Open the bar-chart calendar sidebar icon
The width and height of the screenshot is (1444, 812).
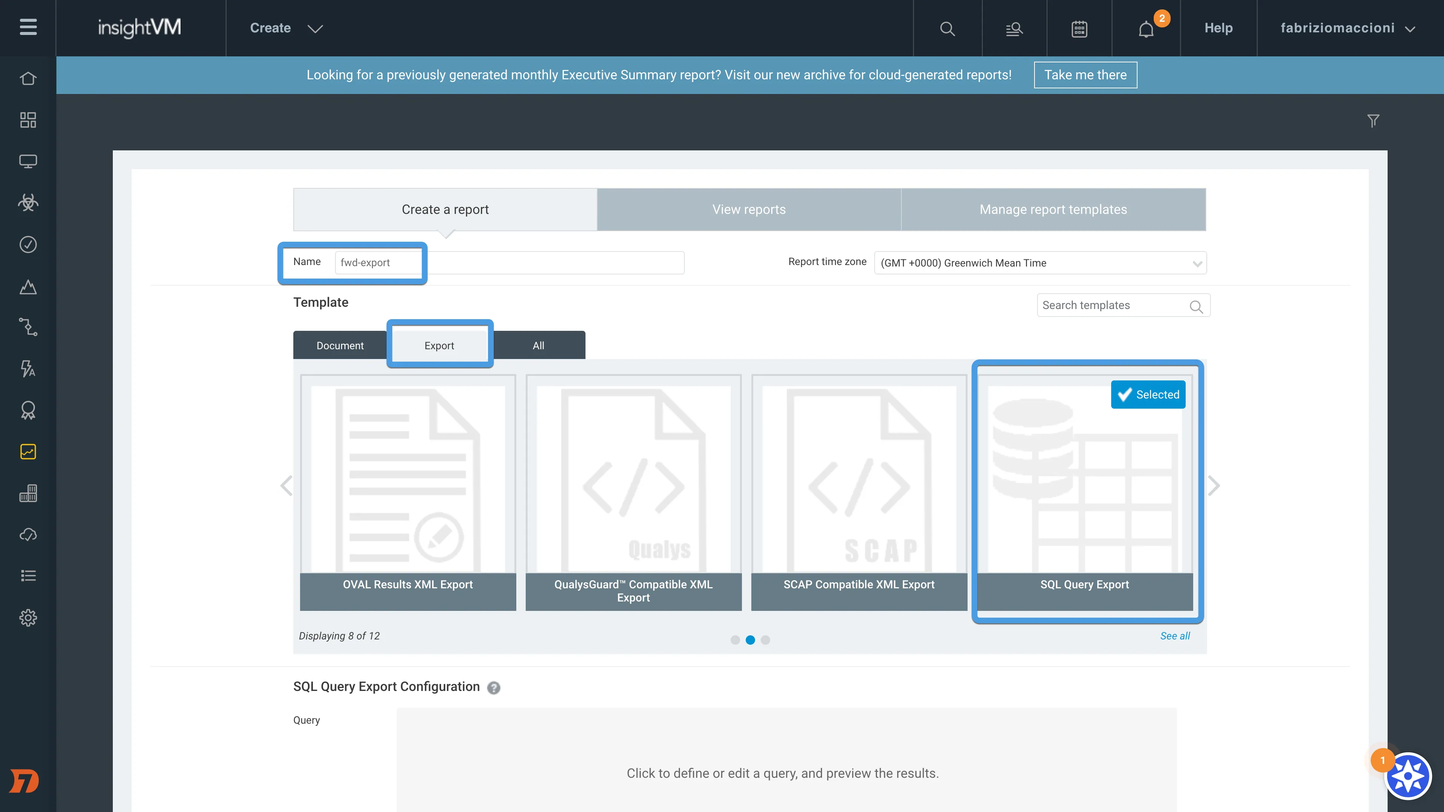(28, 493)
